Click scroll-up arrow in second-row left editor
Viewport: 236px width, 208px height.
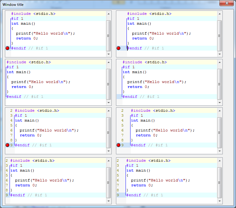click(108, 62)
